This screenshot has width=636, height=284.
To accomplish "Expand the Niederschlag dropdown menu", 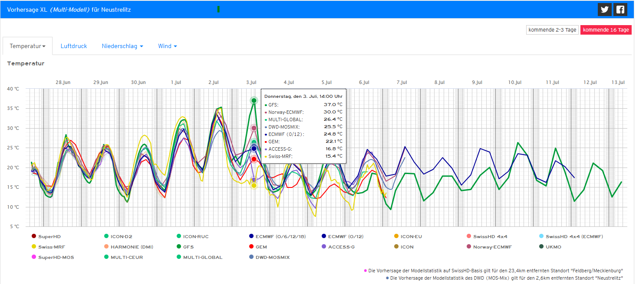I will click(122, 46).
